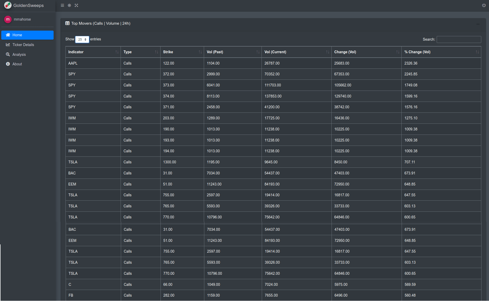Click % change value 2245.85
The height and width of the screenshot is (301, 489).
(x=411, y=74)
